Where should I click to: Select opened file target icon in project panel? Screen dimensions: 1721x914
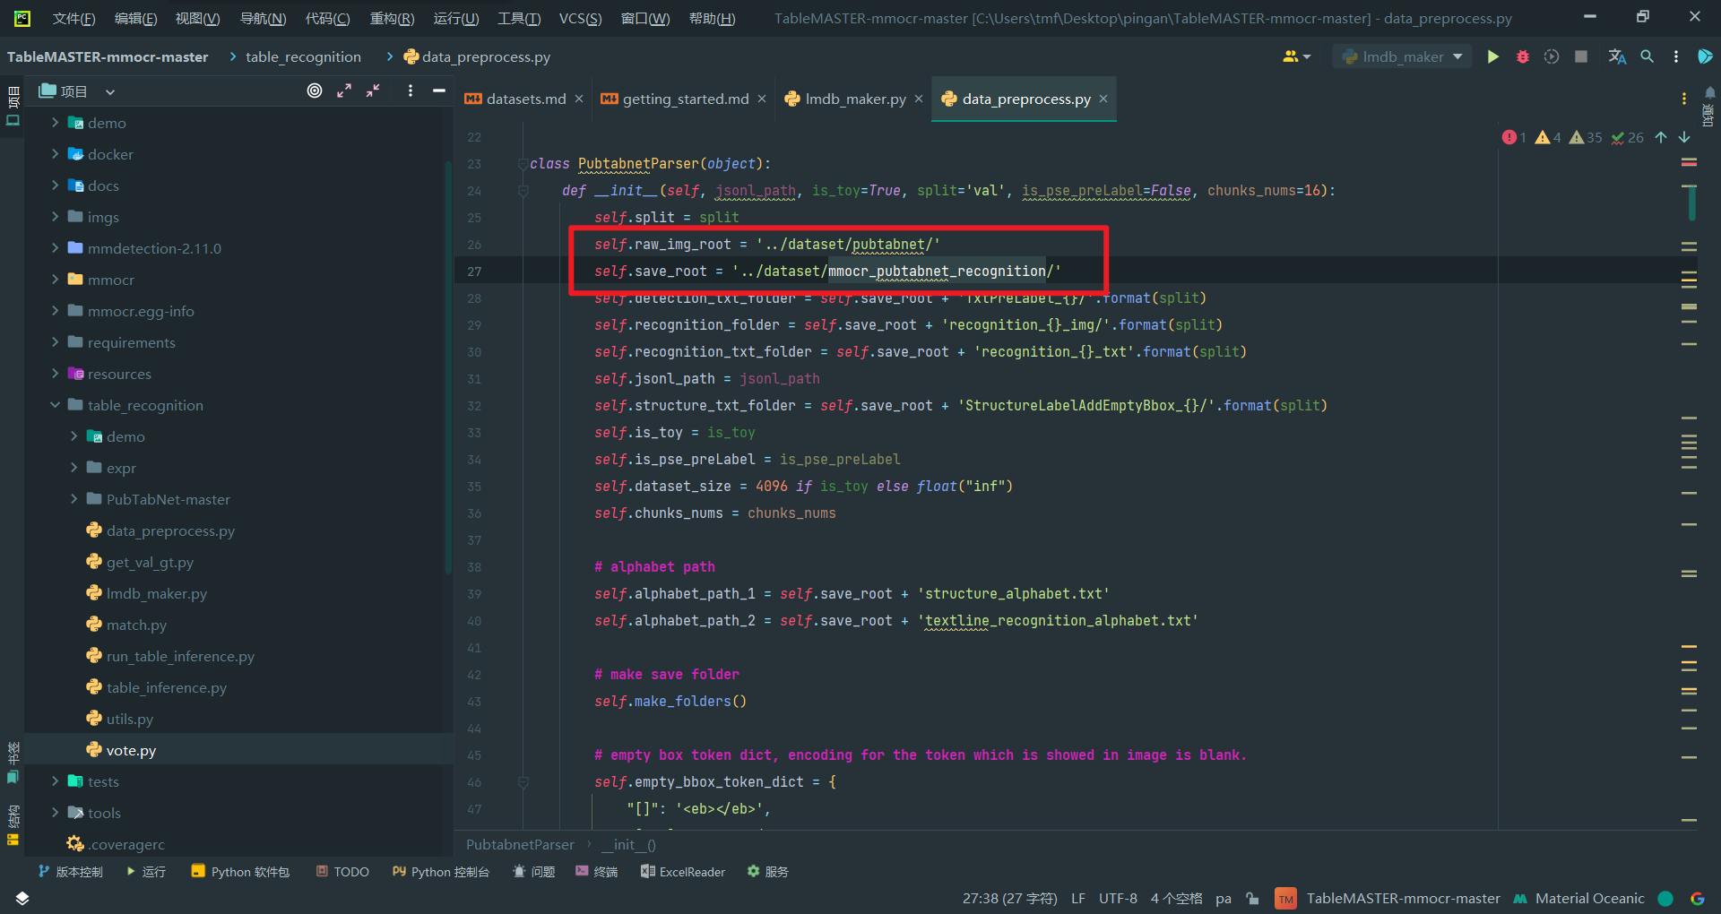coord(315,91)
